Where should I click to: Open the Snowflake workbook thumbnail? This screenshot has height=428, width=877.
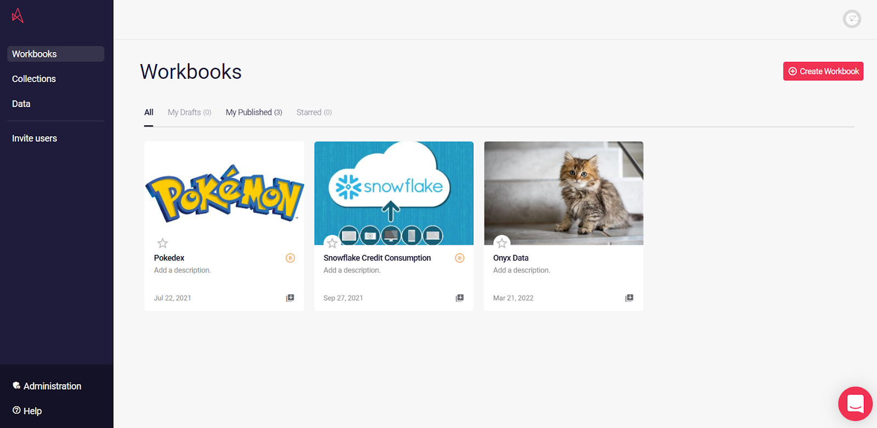click(394, 193)
